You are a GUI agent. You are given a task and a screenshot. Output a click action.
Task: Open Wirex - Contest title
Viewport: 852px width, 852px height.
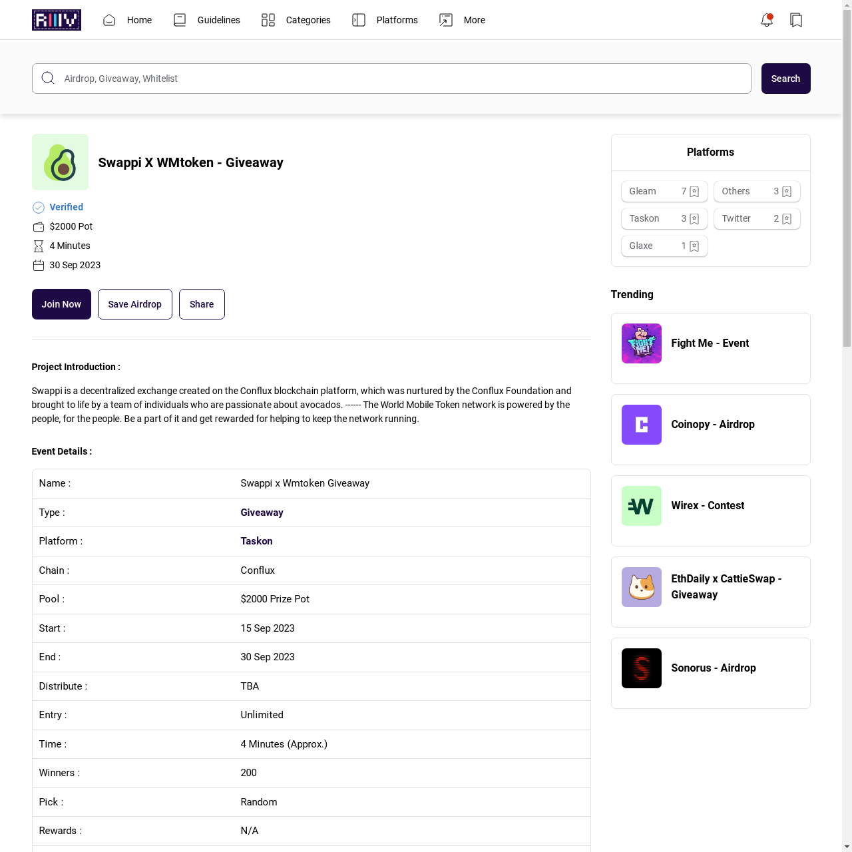tap(708, 506)
